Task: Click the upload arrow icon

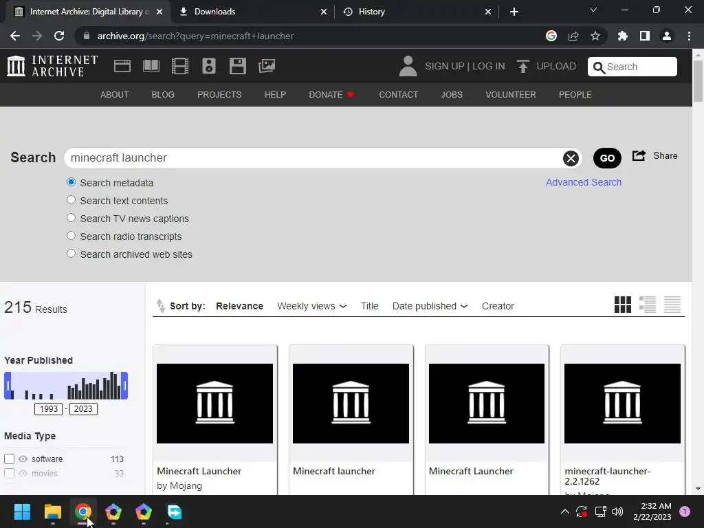Action: pos(522,66)
